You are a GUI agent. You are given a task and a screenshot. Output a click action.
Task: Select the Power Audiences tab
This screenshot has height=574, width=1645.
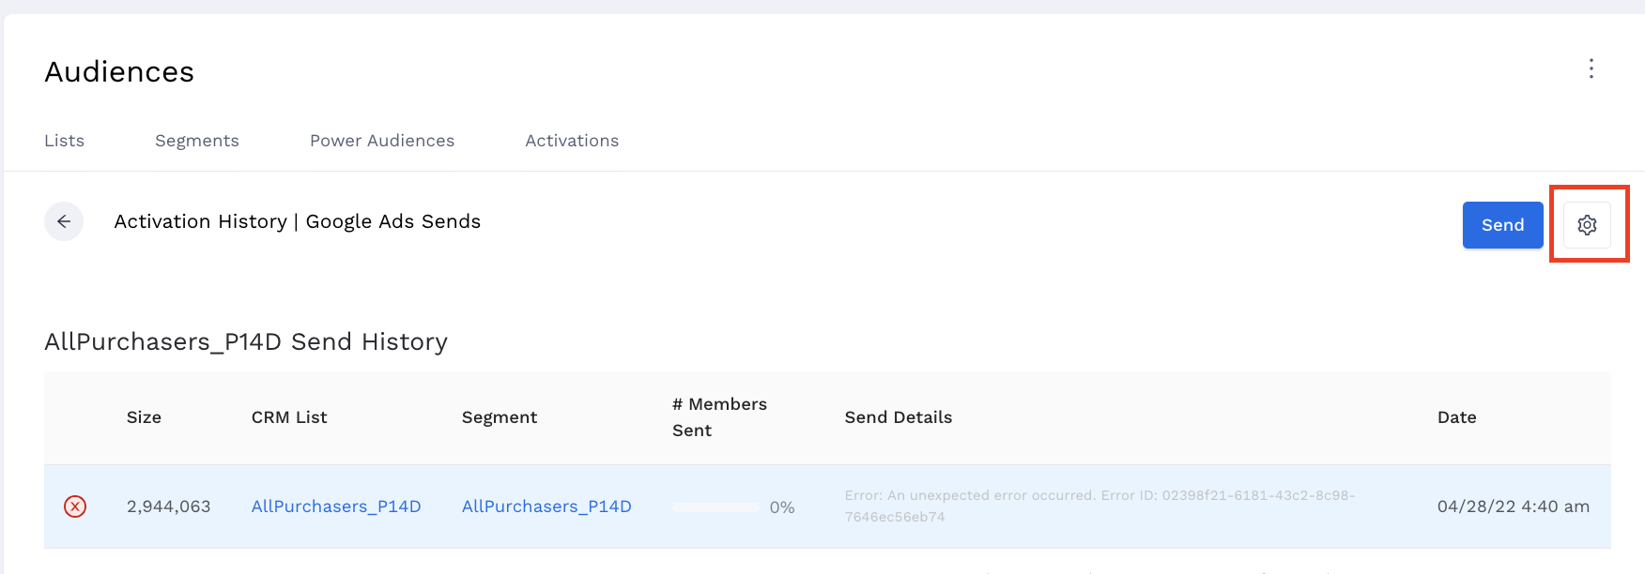382,141
